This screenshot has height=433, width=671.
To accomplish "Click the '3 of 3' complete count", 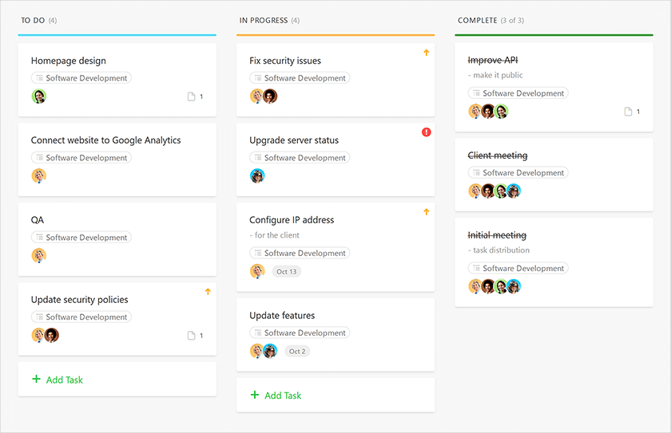I will [512, 21].
